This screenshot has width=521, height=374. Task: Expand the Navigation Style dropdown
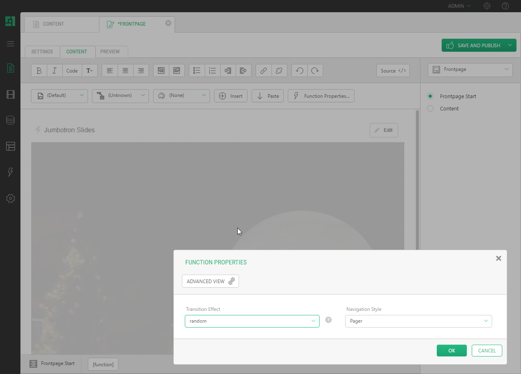point(418,321)
